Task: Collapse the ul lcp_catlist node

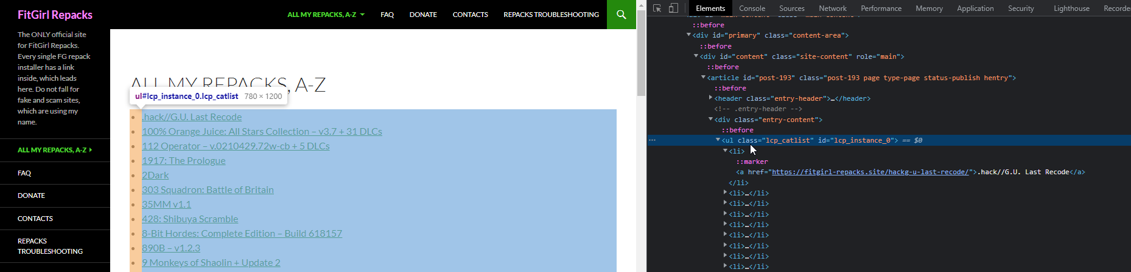Action: [x=718, y=140]
